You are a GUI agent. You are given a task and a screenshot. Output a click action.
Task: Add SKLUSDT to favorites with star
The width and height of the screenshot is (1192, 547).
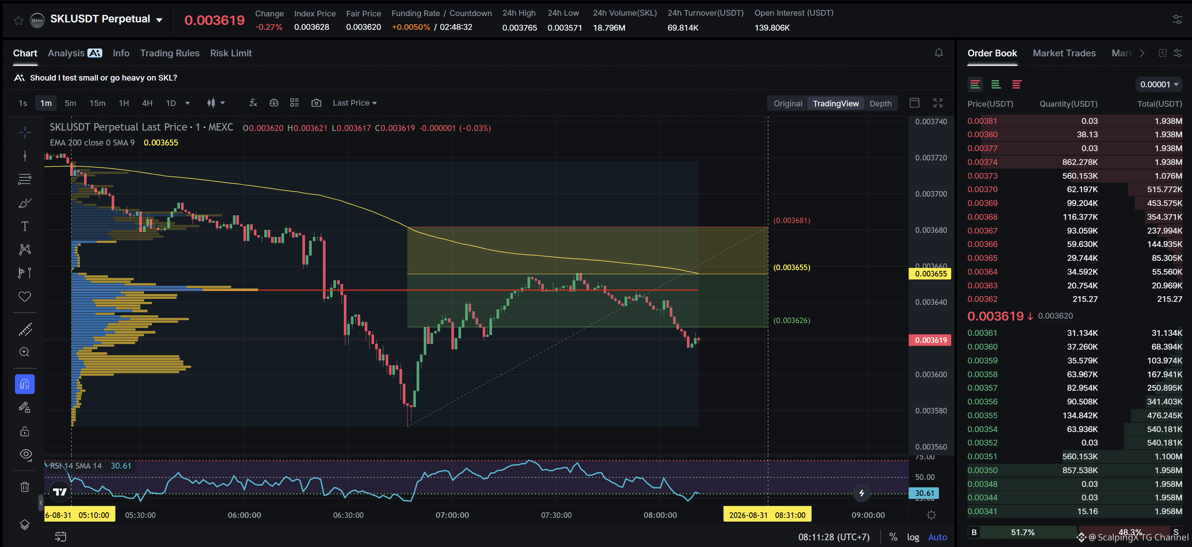point(19,20)
